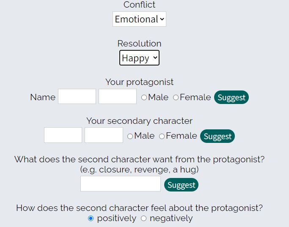Click the Conflict label text
289x227 pixels.
pyautogui.click(x=139, y=5)
